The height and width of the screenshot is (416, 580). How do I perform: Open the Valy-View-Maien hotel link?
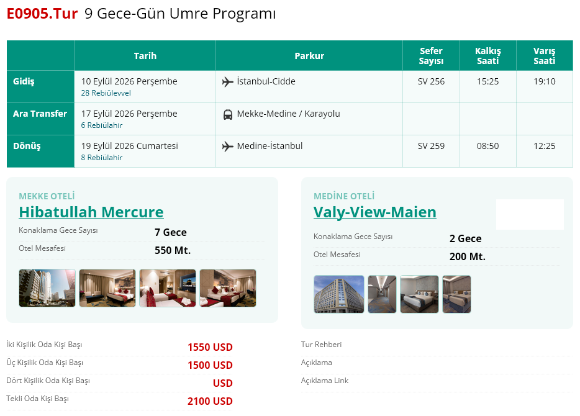click(x=374, y=212)
